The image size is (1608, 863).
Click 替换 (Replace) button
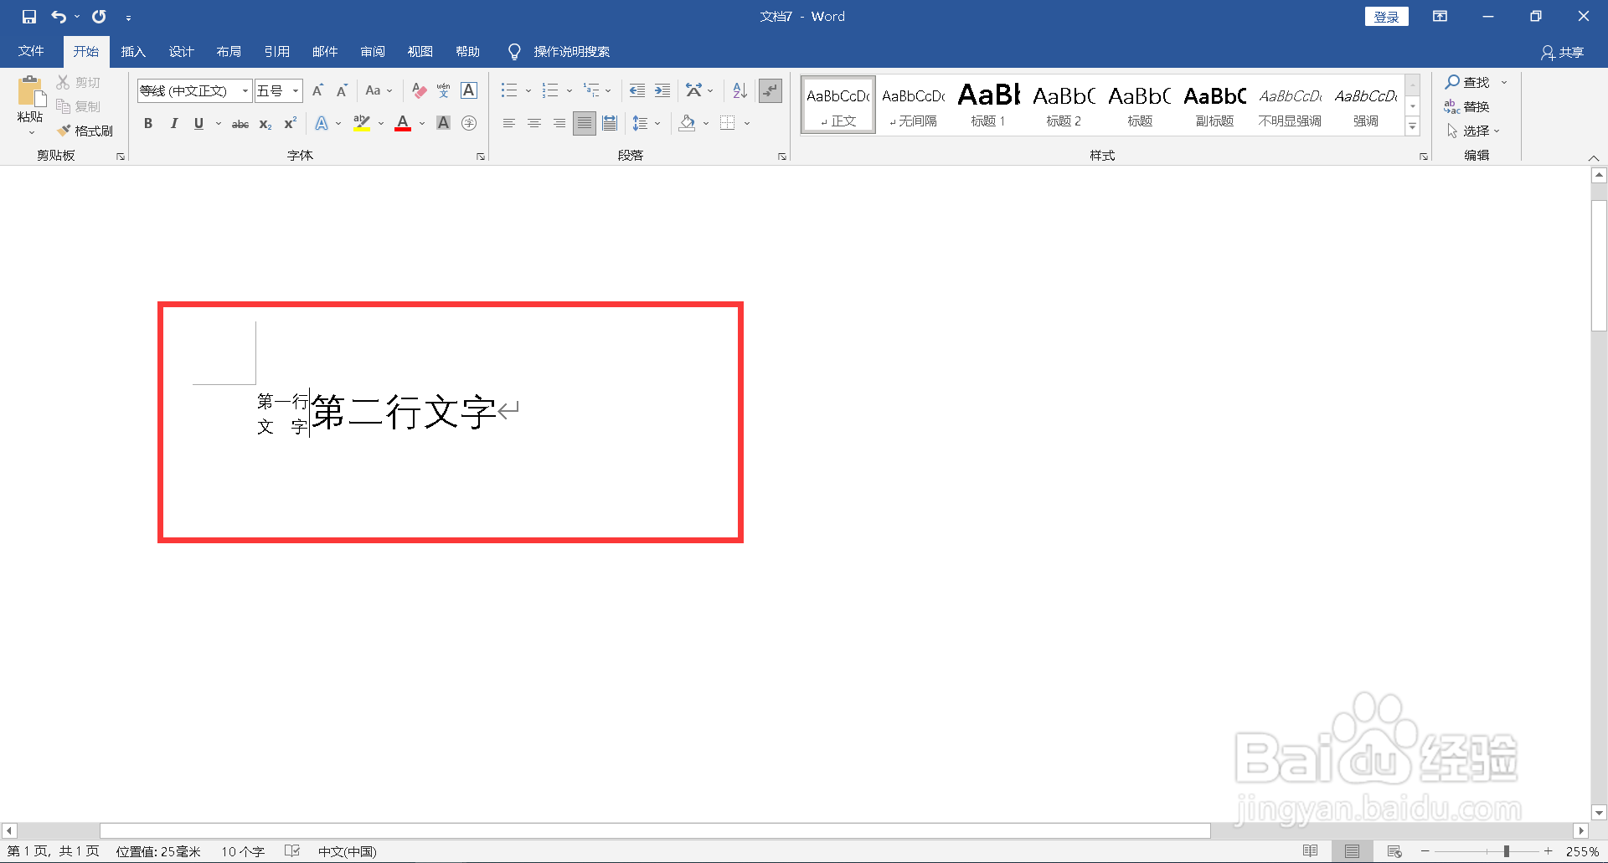(1467, 106)
